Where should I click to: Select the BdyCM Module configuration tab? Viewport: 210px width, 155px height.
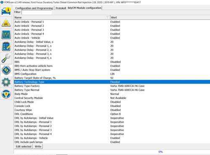(x=84, y=8)
